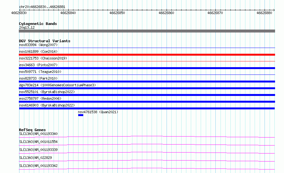
Task: Open dgv783e214 (1000GenomesConsortiumPhase3) label
Action: pyautogui.click(x=57, y=85)
